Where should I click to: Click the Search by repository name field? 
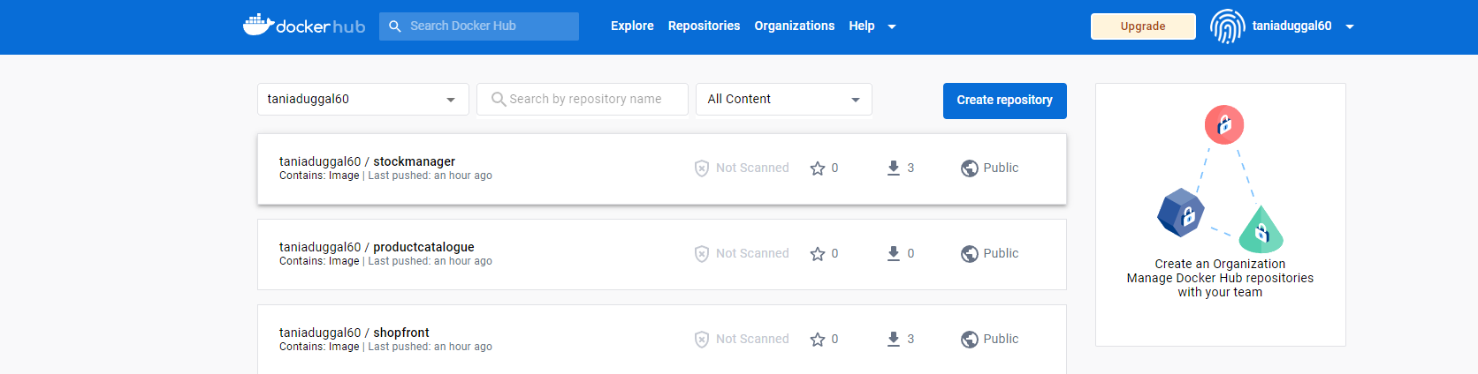click(583, 100)
